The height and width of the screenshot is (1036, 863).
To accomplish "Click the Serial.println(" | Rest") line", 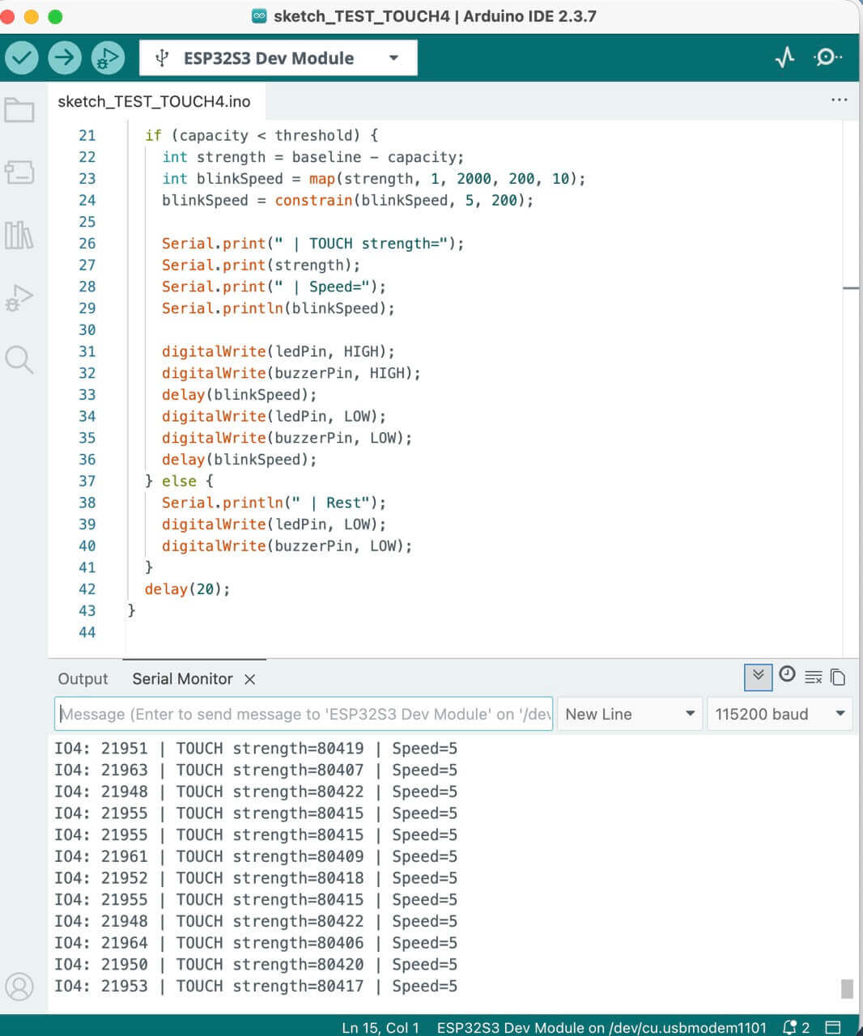I will point(274,503).
